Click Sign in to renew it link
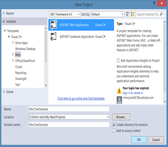 (x=133, y=93)
